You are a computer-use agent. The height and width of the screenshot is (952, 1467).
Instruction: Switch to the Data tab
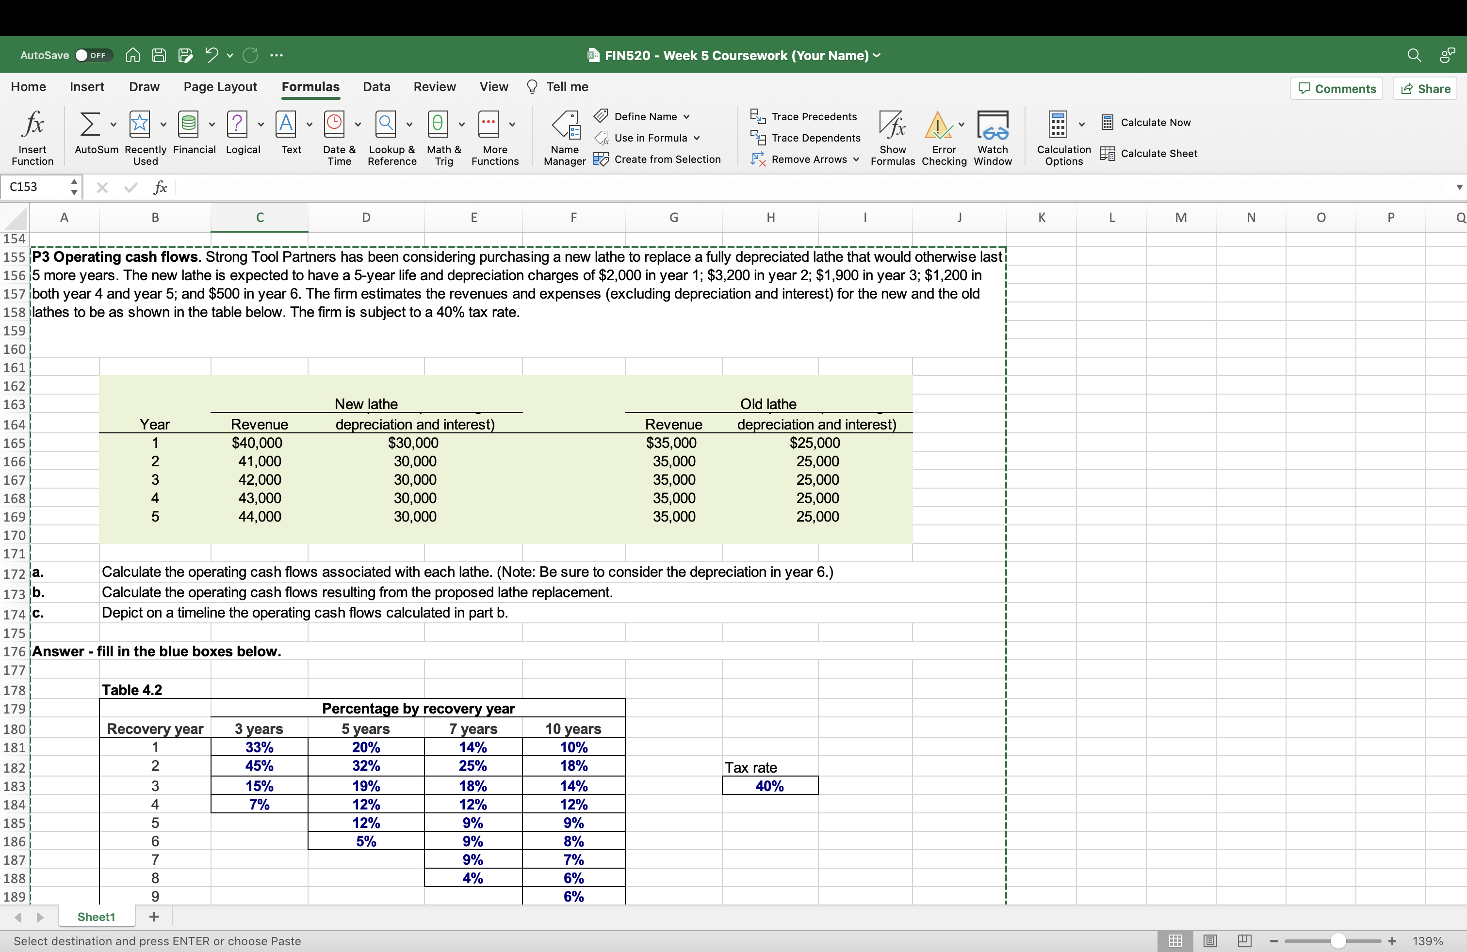point(376,87)
